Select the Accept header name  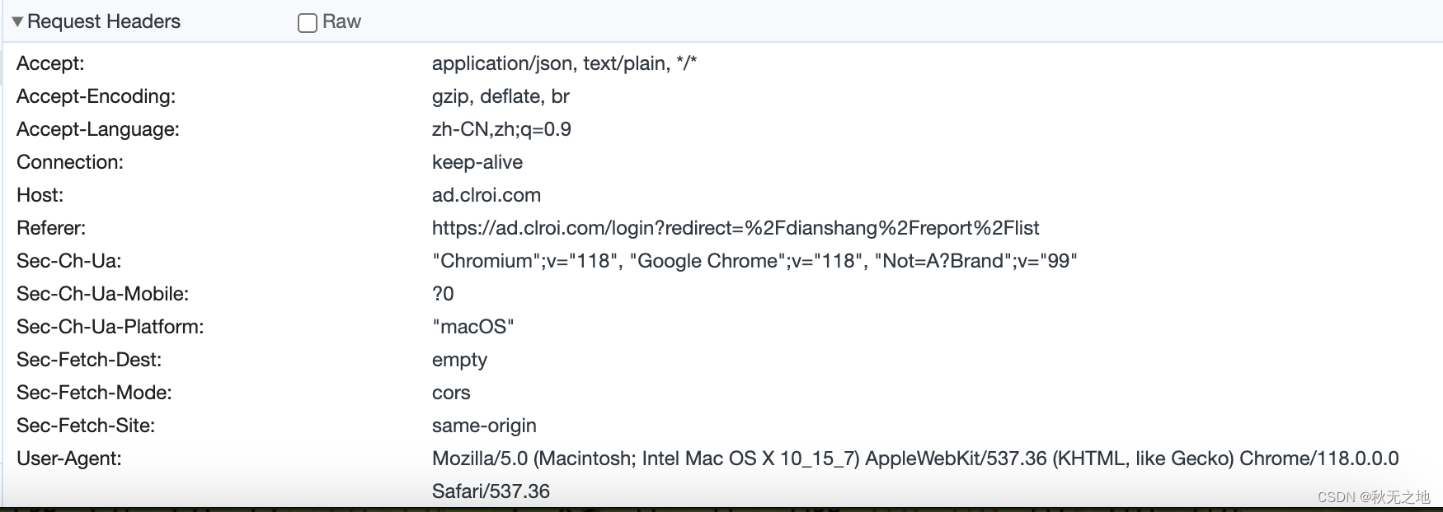(x=50, y=63)
